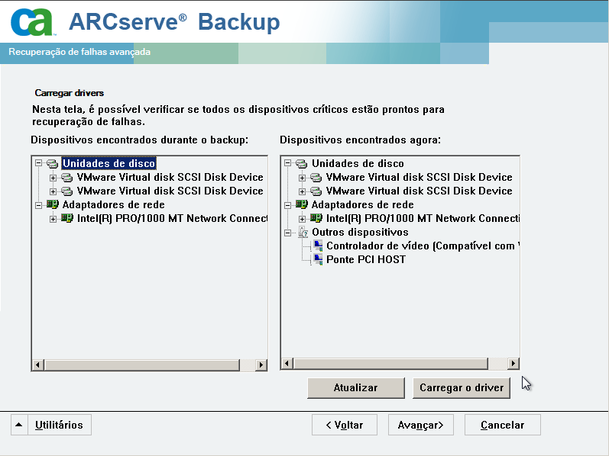The height and width of the screenshot is (456, 609).
Task: Click second VMware disk icon in backup list
Action: coord(66,191)
